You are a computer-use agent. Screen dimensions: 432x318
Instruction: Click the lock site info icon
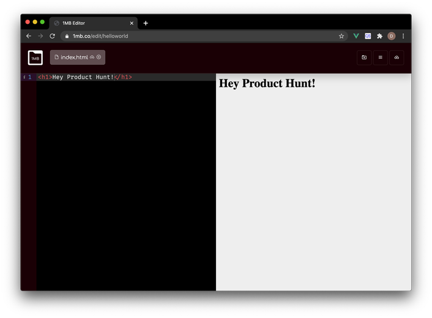(x=67, y=36)
